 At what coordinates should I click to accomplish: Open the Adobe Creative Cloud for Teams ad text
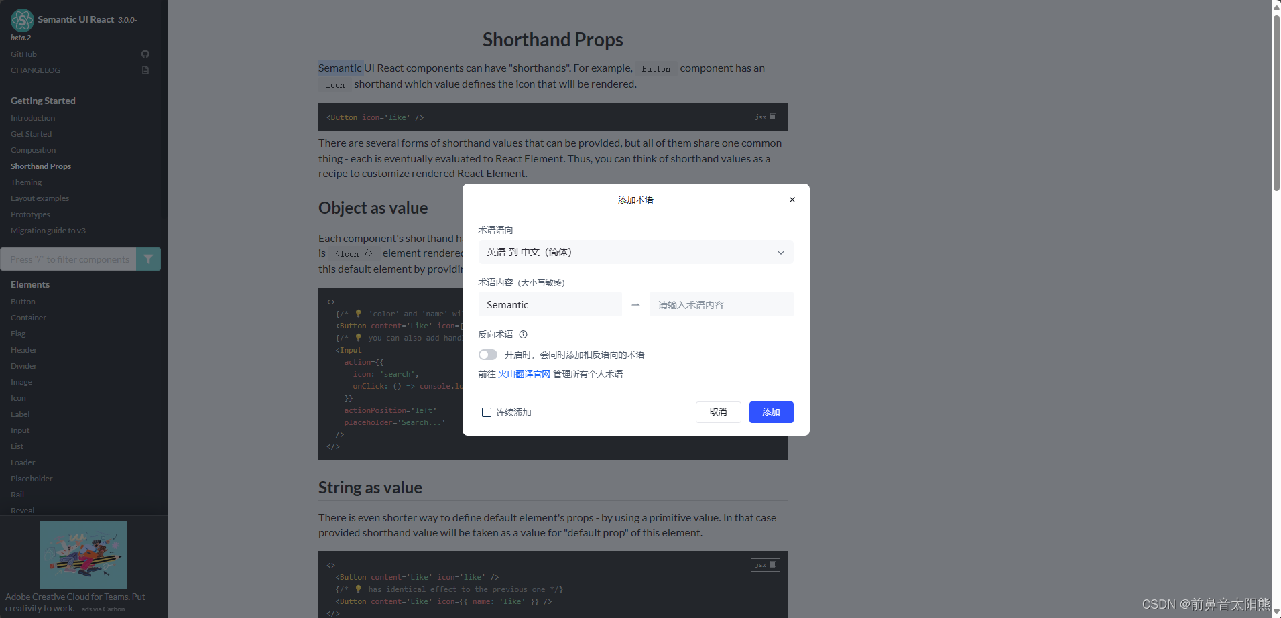click(x=75, y=602)
